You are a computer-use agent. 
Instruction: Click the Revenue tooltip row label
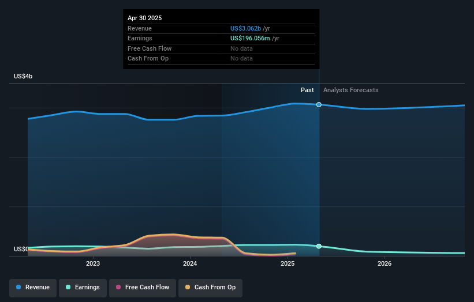pyautogui.click(x=140, y=28)
